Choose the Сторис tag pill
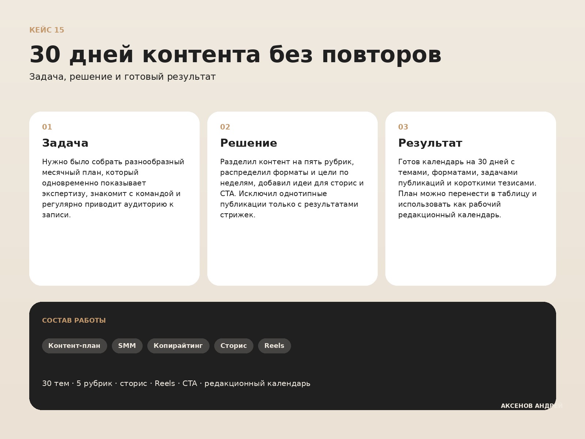The image size is (585, 439). tap(234, 346)
